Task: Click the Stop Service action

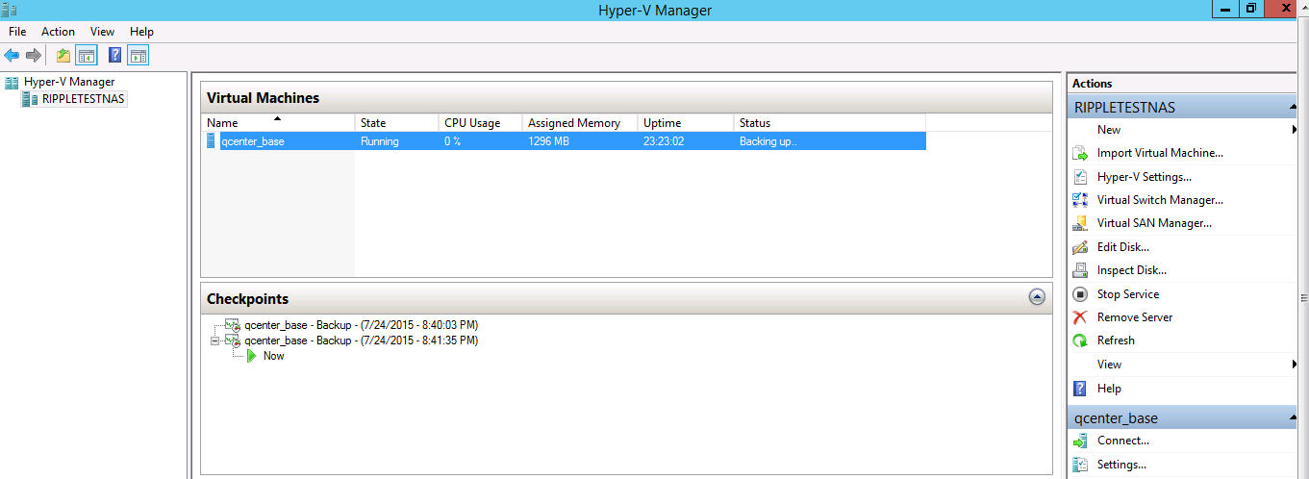Action: [1128, 294]
